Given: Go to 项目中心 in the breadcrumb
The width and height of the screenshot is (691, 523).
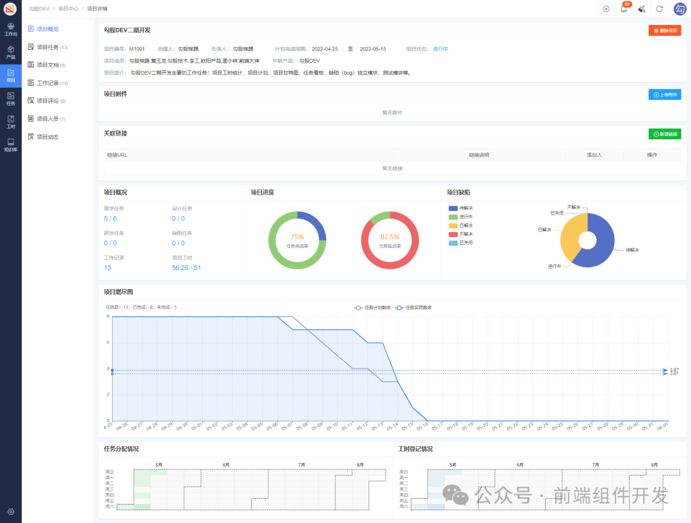Looking at the screenshot, I should coord(68,9).
